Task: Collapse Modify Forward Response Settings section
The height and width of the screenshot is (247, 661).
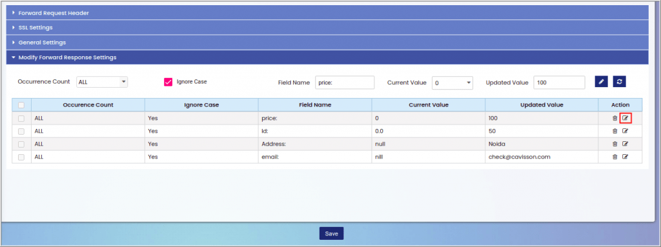Action: tap(327, 57)
